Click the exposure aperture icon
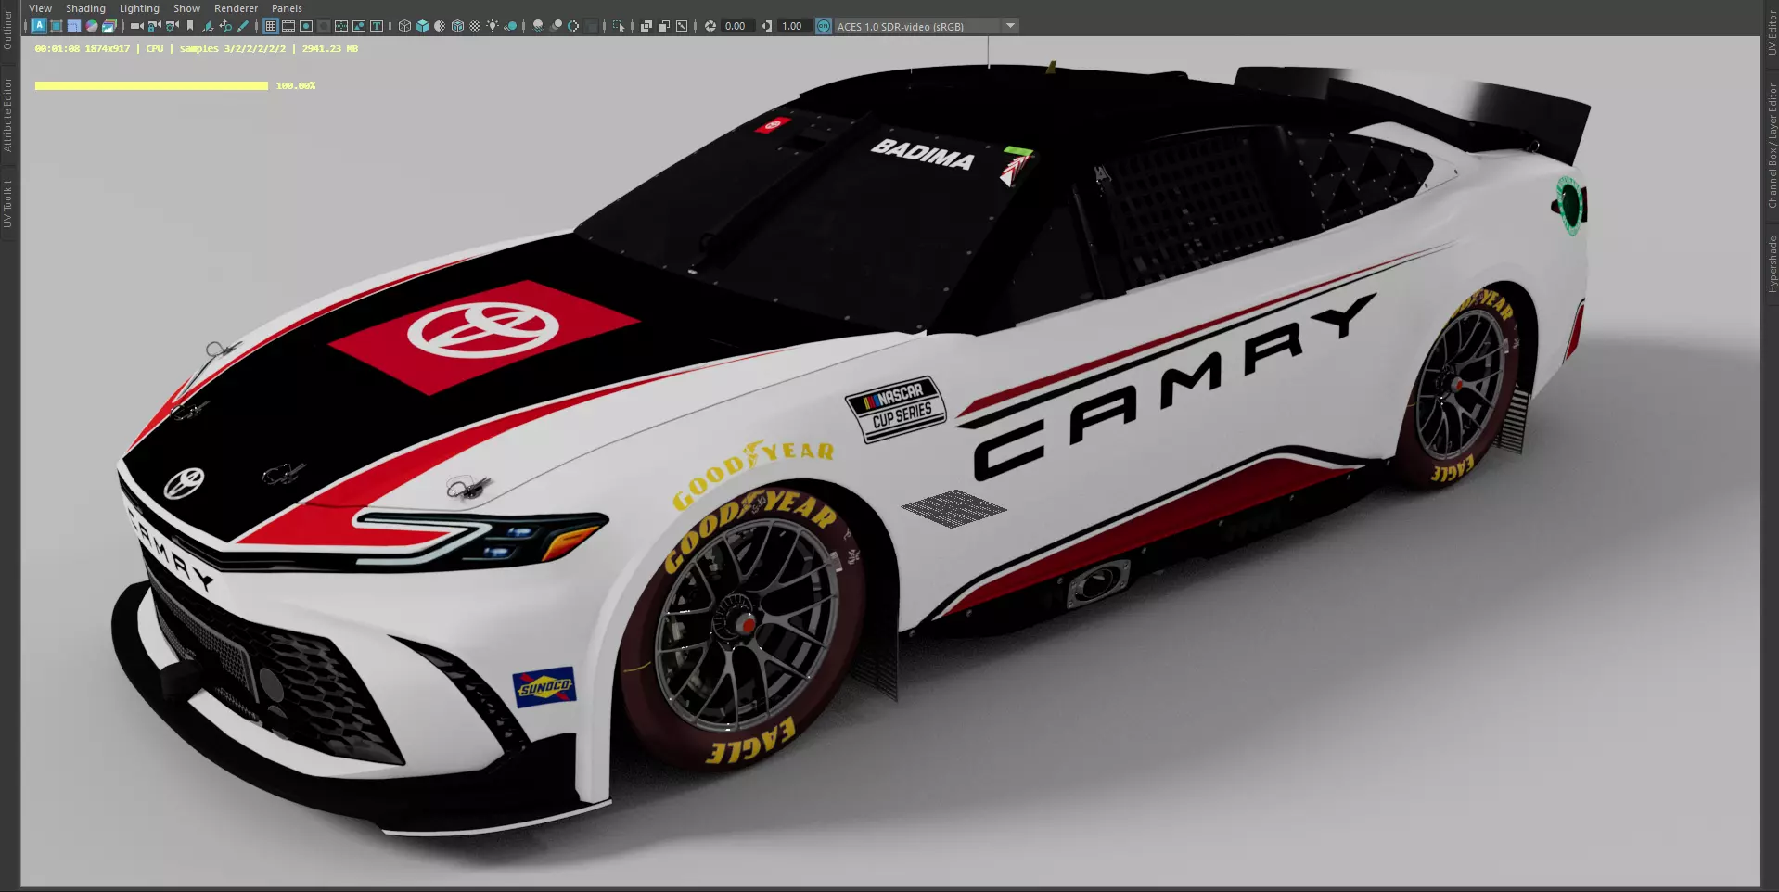The image size is (1779, 892). tap(710, 26)
